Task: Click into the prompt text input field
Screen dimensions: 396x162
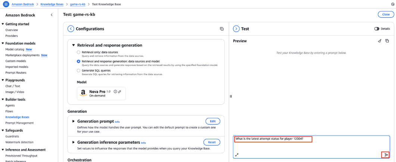Action: [311, 147]
